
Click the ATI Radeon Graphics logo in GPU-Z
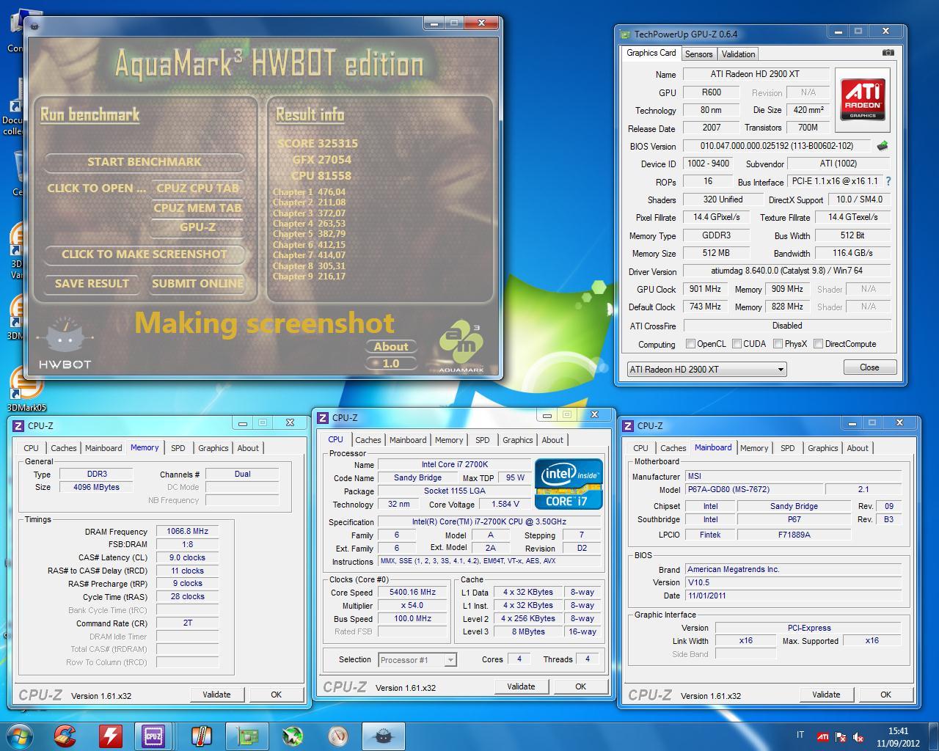(x=863, y=100)
